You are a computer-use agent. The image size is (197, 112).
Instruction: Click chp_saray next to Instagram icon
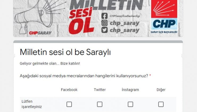pyautogui.click(x=125, y=23)
